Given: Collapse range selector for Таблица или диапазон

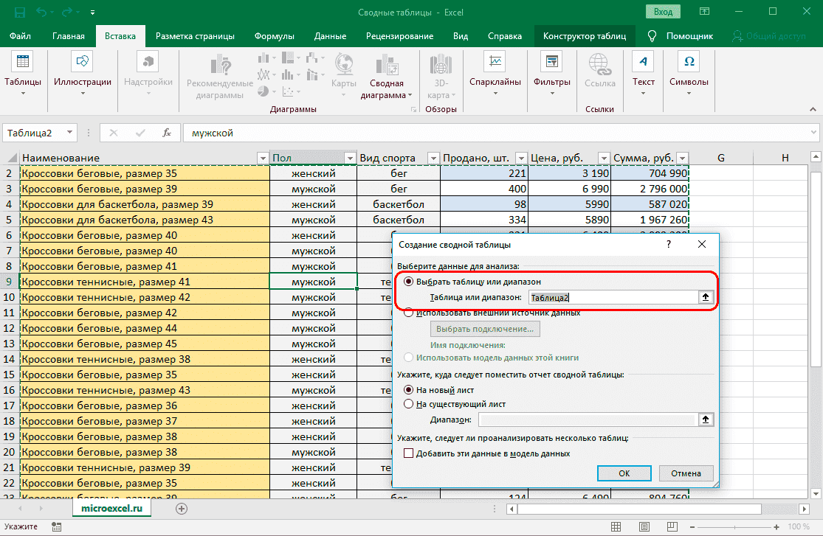Looking at the screenshot, I should point(706,297).
